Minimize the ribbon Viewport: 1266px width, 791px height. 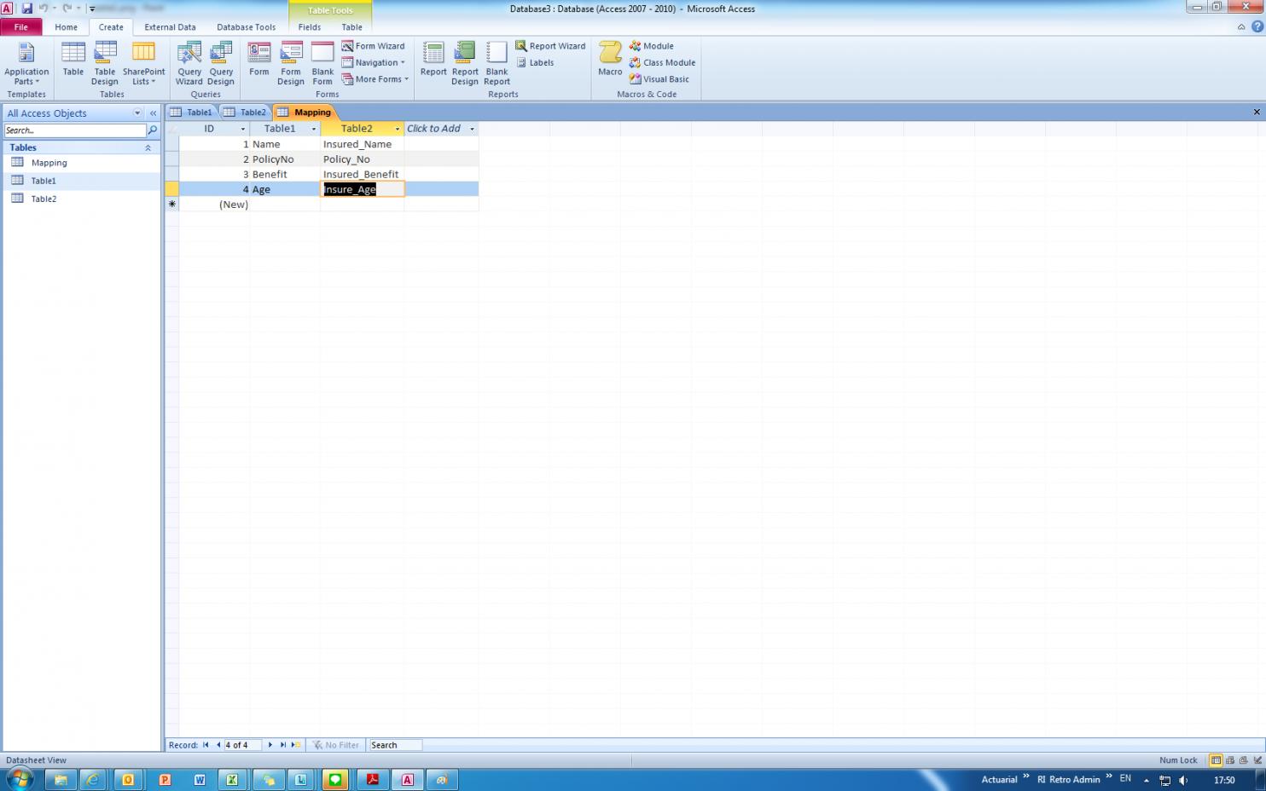pos(1241,27)
